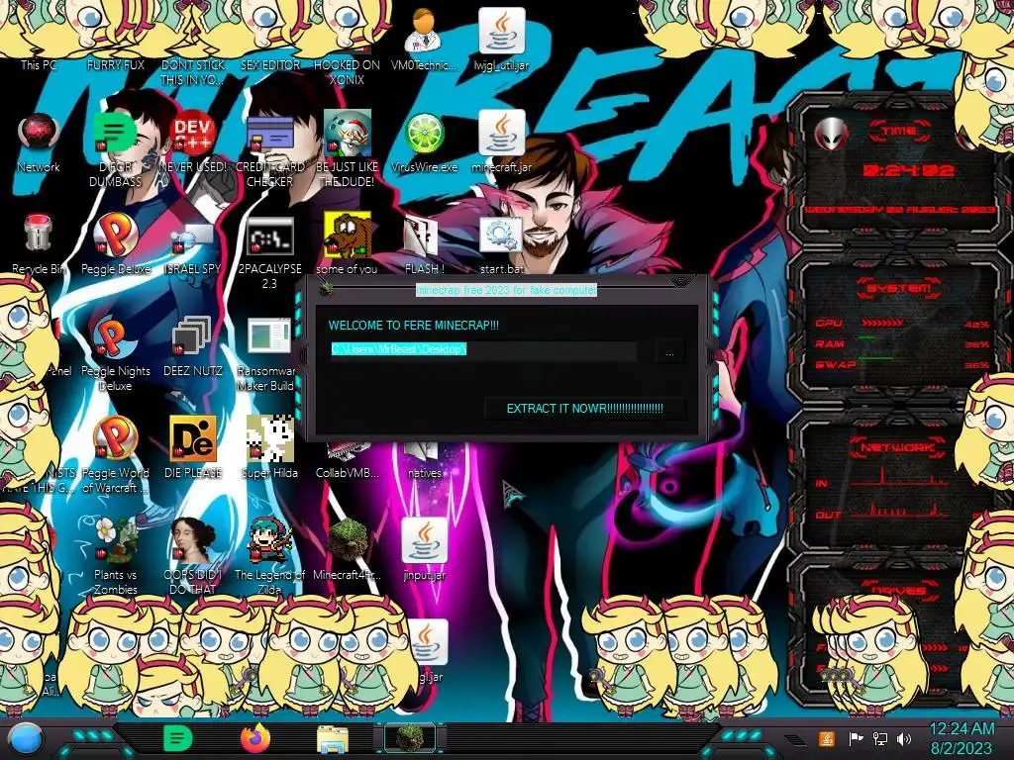This screenshot has height=760, width=1014.
Task: Switch to the Minecraft block taskbar item
Action: tap(410, 738)
